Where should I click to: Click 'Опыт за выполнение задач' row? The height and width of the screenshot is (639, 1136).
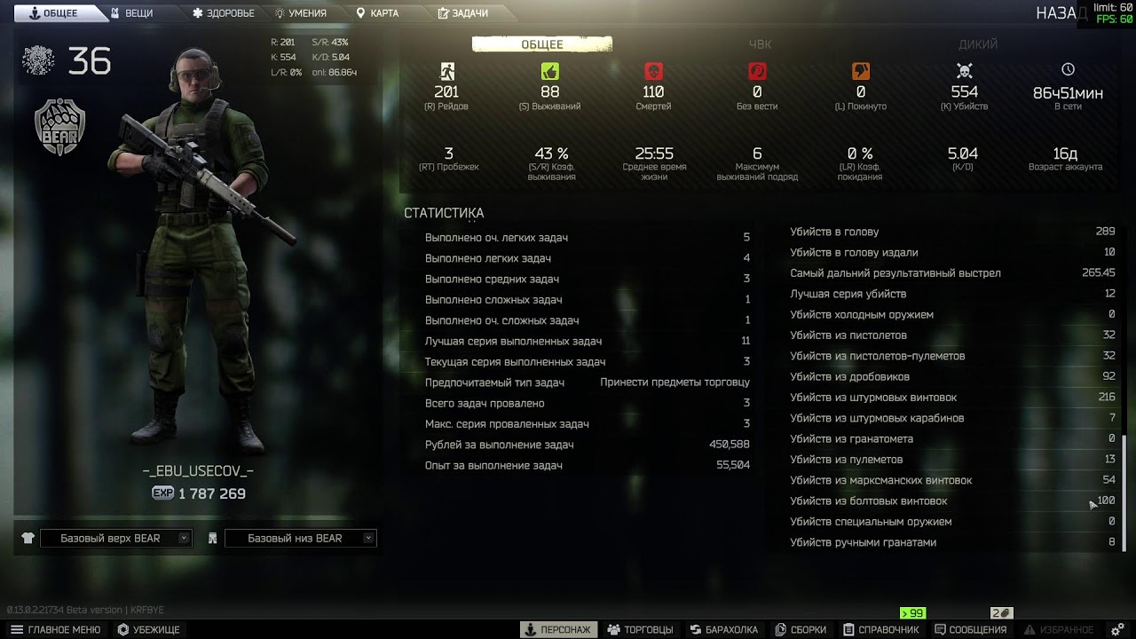(588, 466)
